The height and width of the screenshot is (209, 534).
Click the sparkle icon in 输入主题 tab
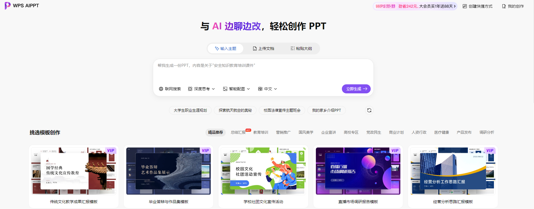tap(217, 49)
